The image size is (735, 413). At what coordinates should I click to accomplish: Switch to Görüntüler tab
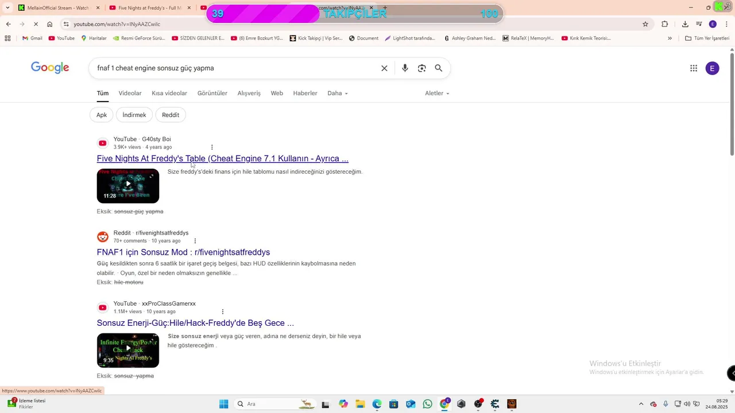point(212,93)
